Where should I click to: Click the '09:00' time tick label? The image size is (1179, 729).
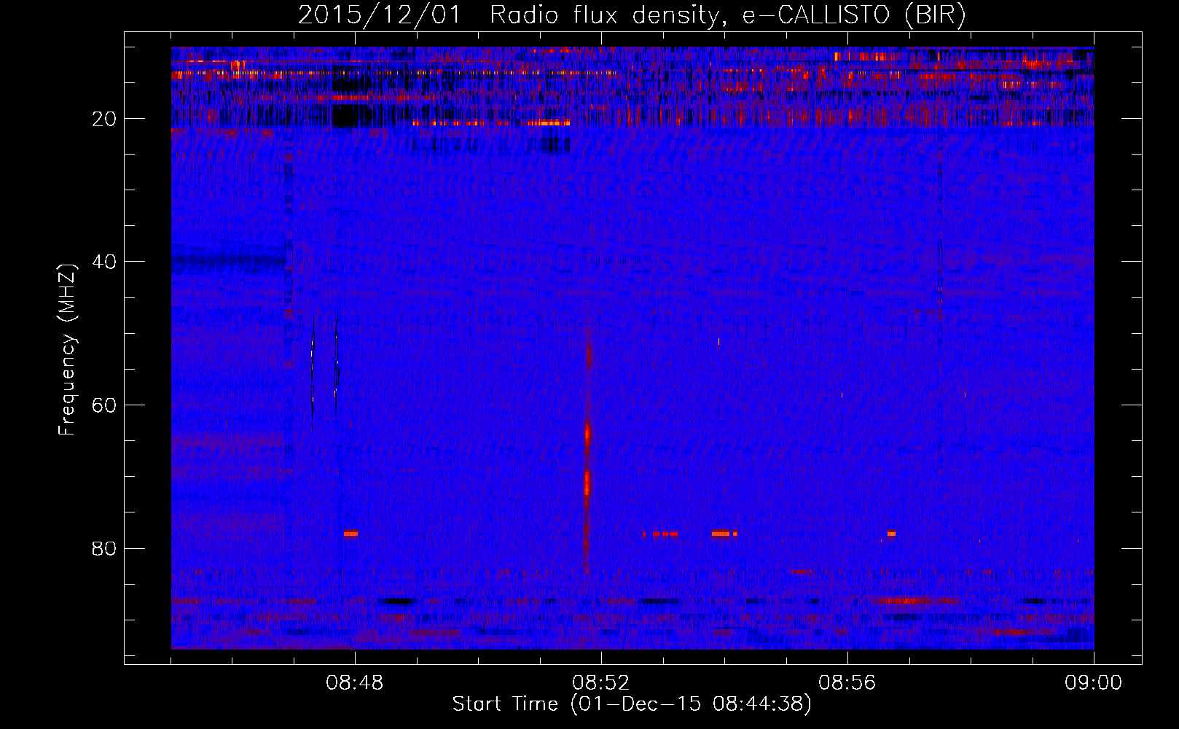coord(1093,683)
